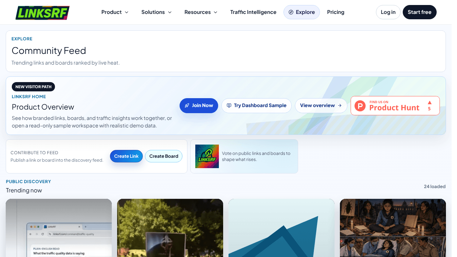The width and height of the screenshot is (457, 257).
Task: Click the LinksRF logo in header
Action: pos(42,12)
